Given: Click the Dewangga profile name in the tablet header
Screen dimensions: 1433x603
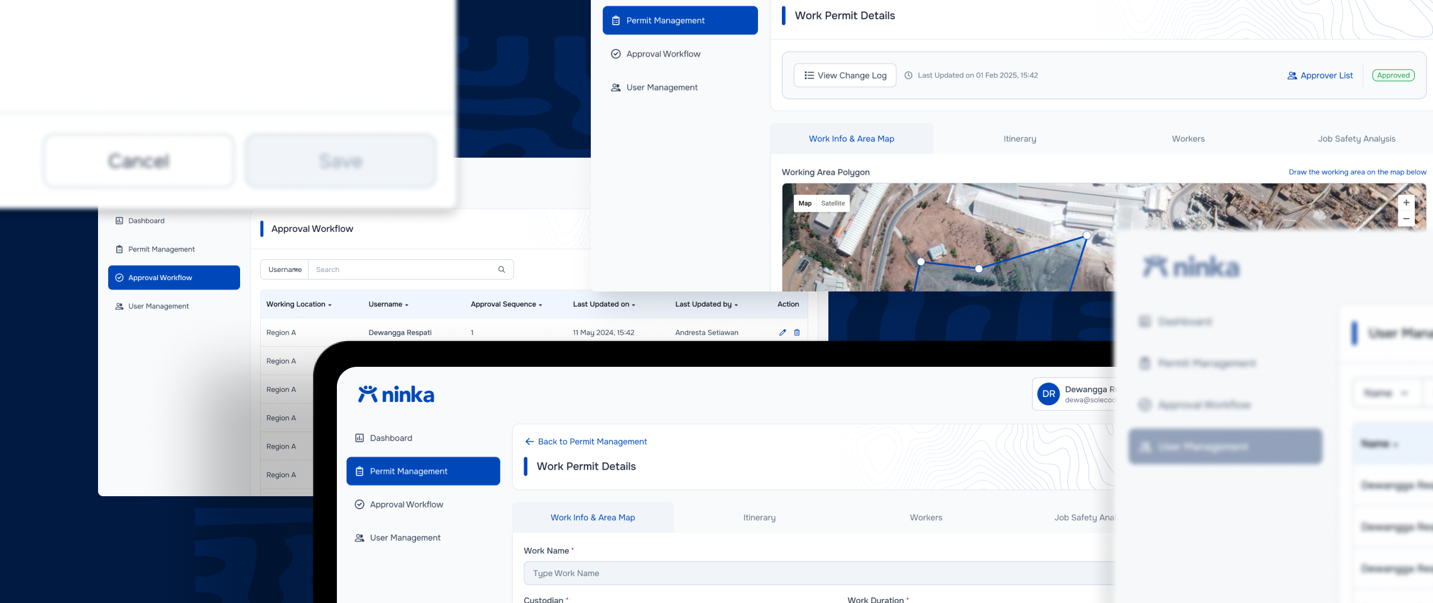Looking at the screenshot, I should coord(1089,389).
